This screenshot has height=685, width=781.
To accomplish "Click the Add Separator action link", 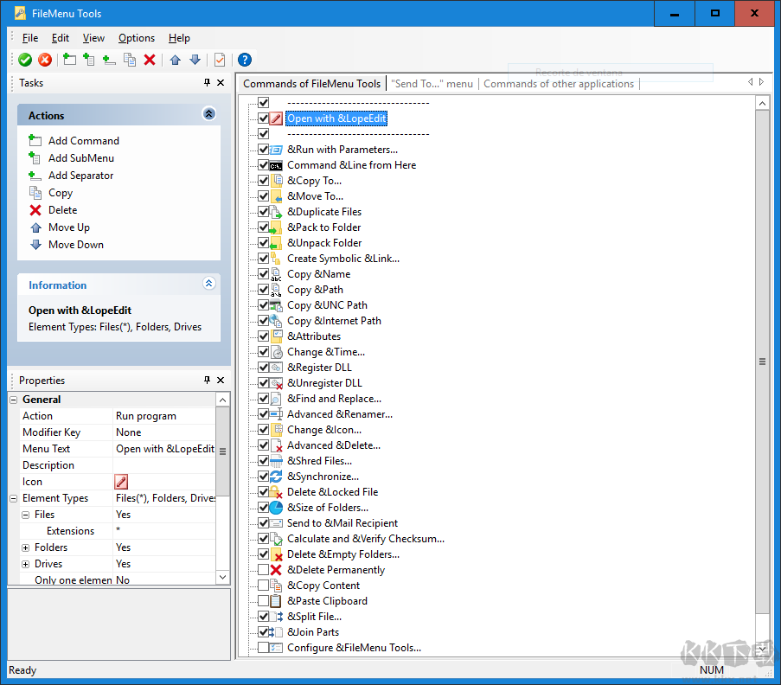I will pyautogui.click(x=80, y=176).
